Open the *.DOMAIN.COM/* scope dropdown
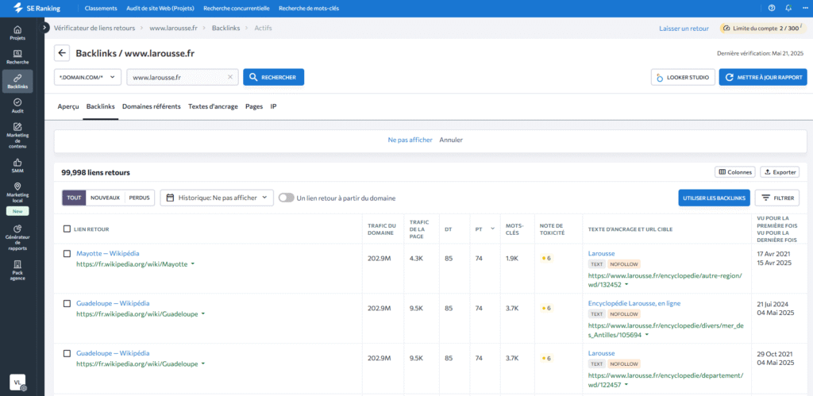Screen dimensions: 813x396 (87, 77)
